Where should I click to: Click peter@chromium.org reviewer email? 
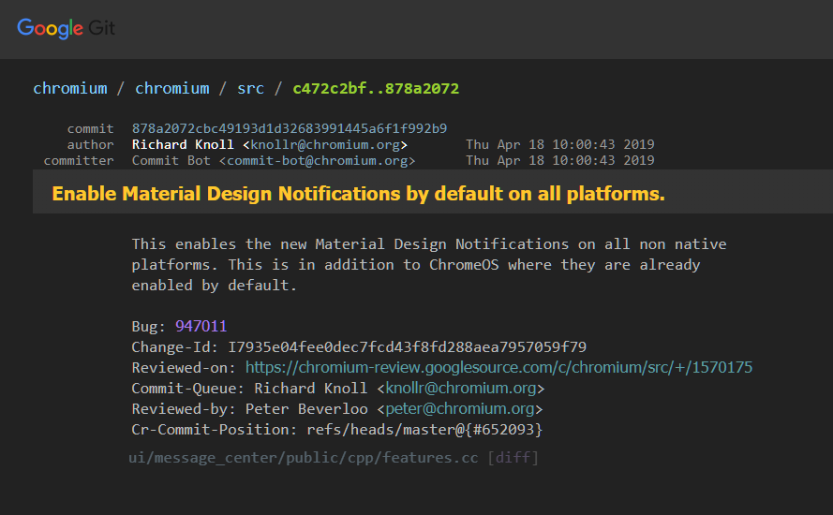[x=460, y=409]
